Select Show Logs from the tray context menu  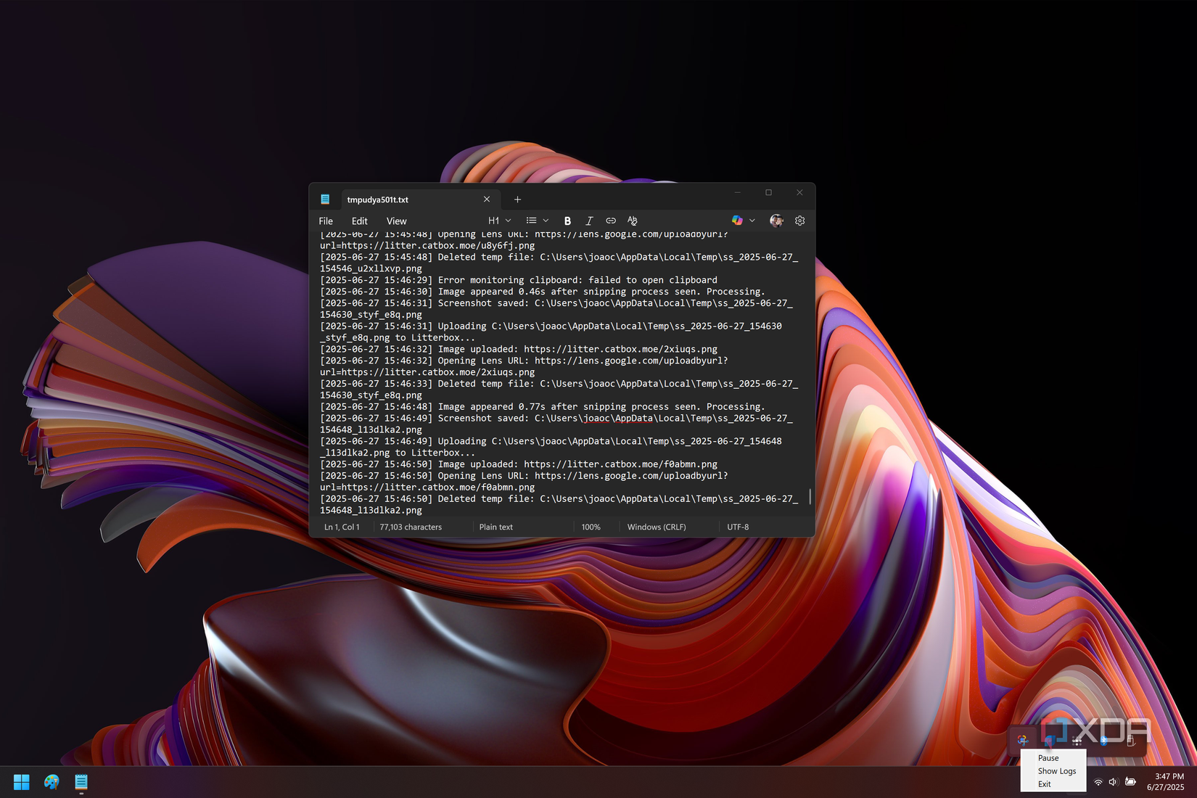[x=1056, y=771]
